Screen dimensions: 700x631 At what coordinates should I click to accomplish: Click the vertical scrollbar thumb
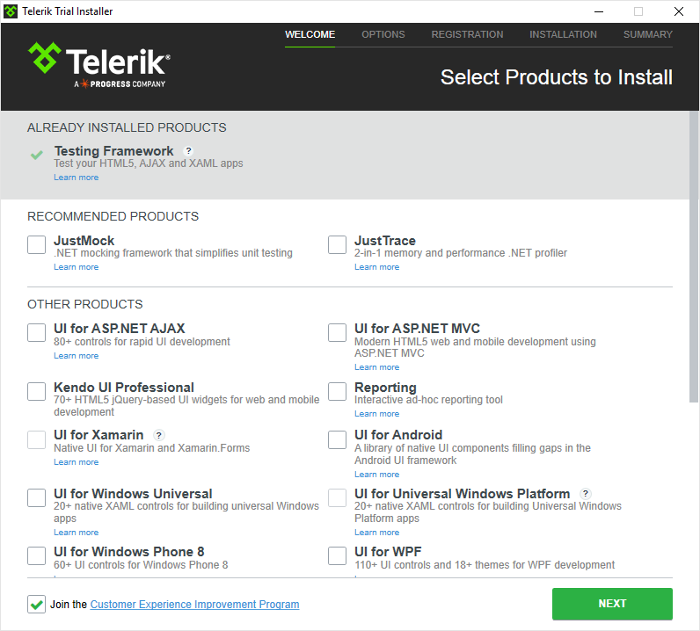coord(694,257)
